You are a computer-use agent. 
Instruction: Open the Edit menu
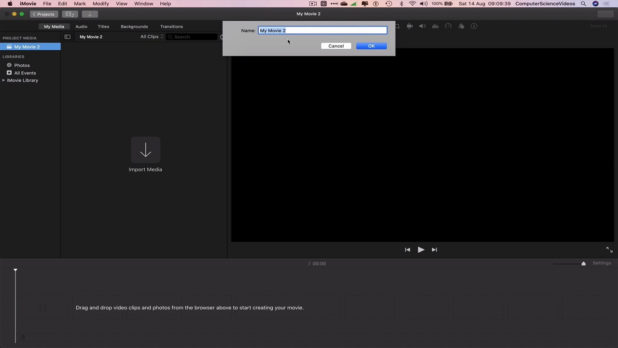[x=63, y=4]
